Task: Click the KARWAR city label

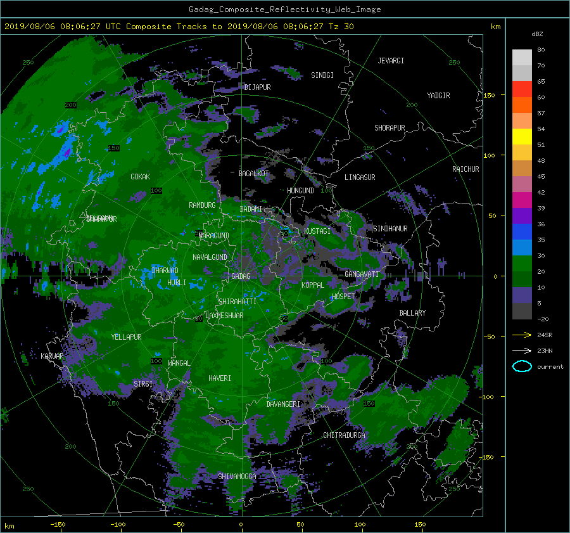Action: coord(52,356)
